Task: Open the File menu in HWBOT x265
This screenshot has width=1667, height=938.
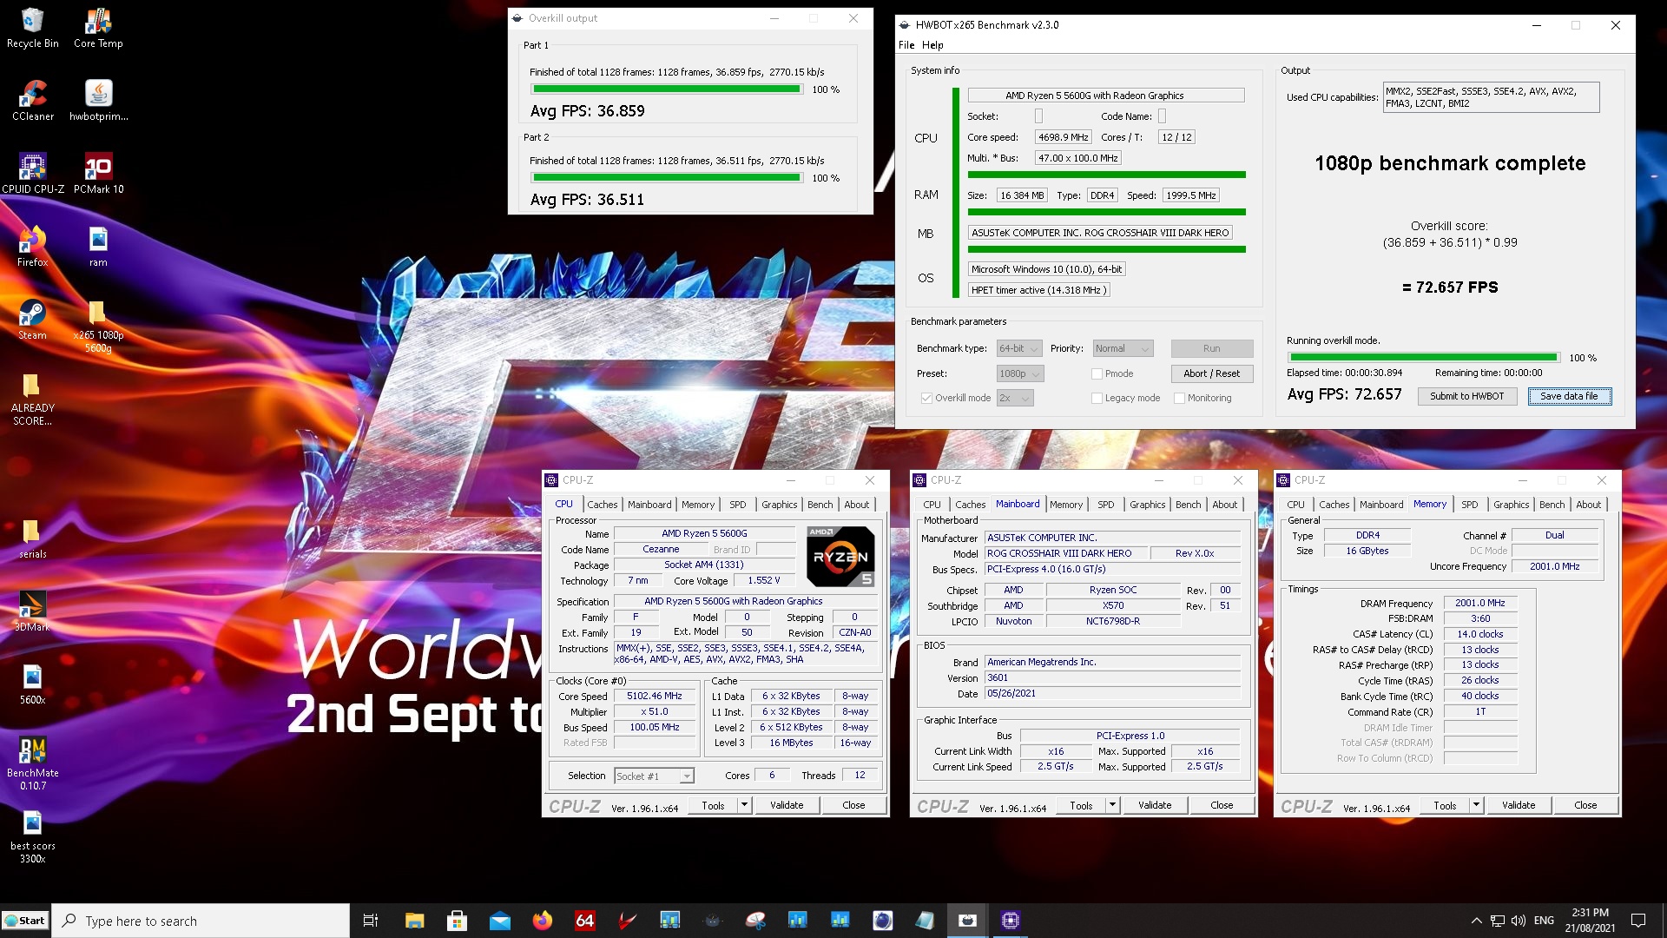Action: (906, 45)
